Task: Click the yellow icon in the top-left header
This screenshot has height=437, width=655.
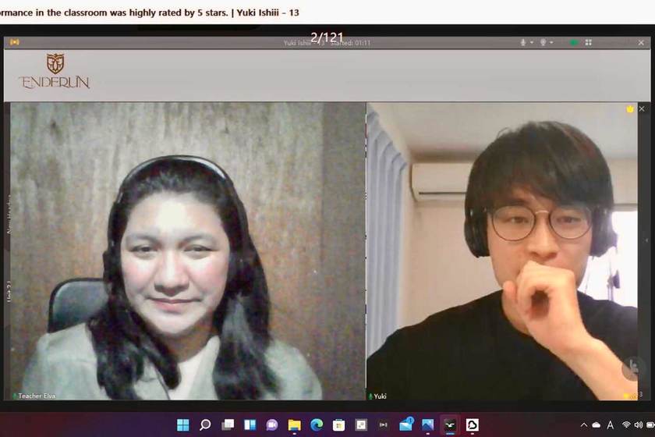Action: click(x=14, y=42)
